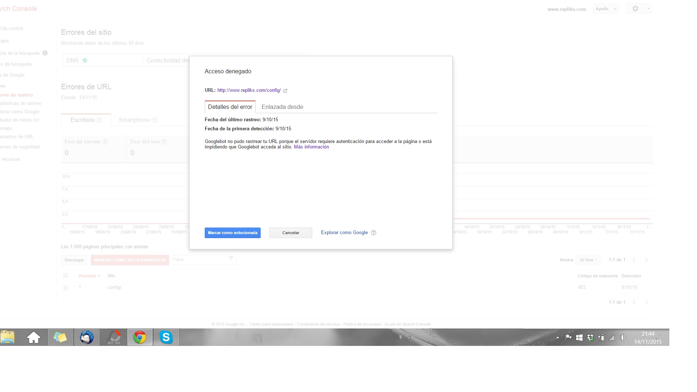Check the config/ row checkbox

[66, 288]
